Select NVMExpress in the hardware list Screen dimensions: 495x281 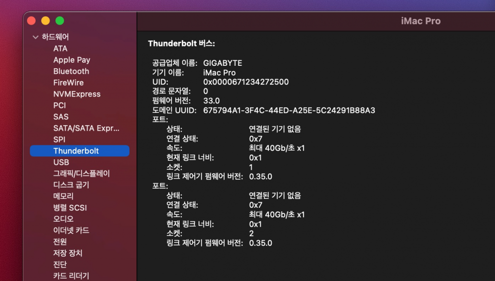77,94
